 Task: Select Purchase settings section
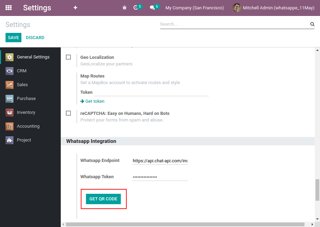click(30, 99)
